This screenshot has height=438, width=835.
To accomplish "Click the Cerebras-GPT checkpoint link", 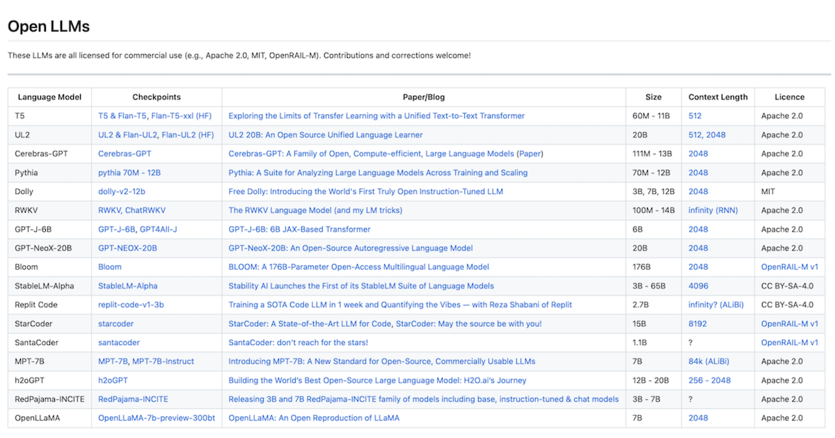I will point(125,154).
